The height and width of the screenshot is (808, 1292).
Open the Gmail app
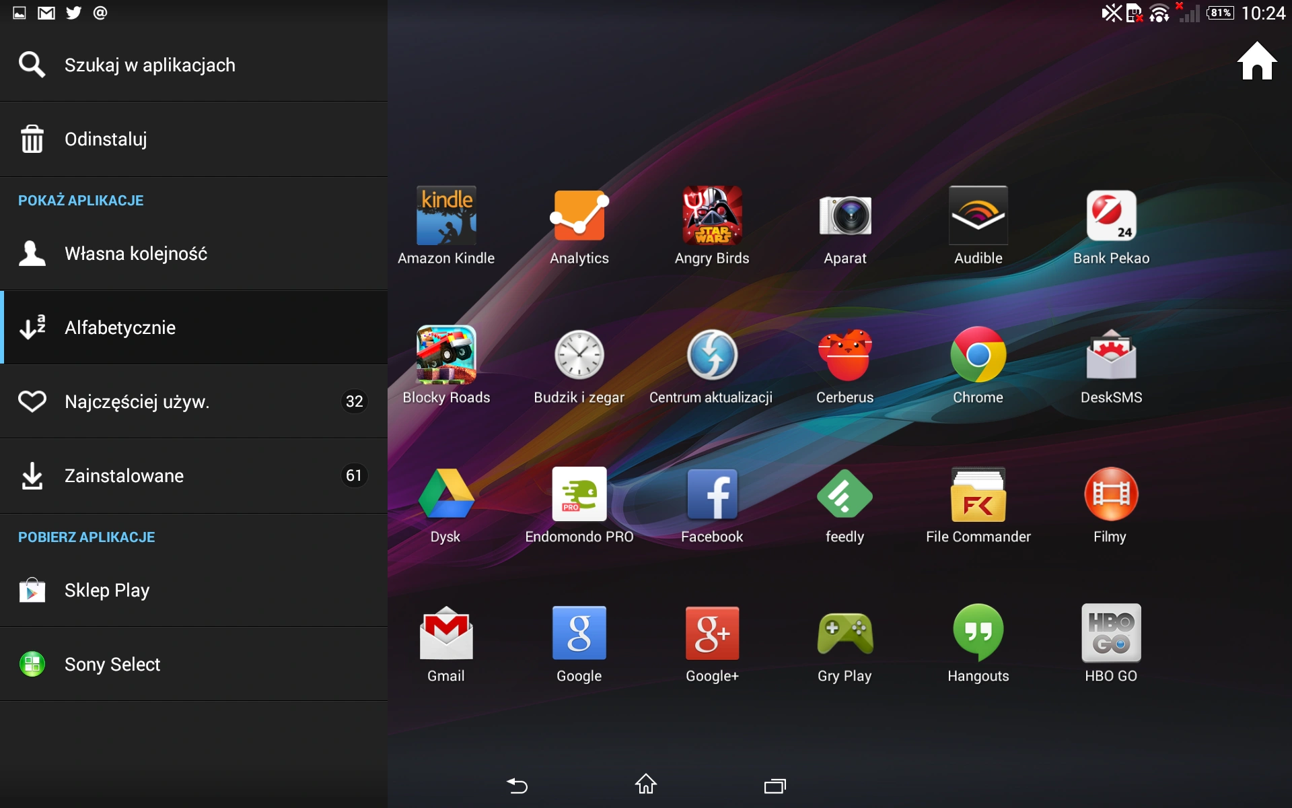pos(446,644)
